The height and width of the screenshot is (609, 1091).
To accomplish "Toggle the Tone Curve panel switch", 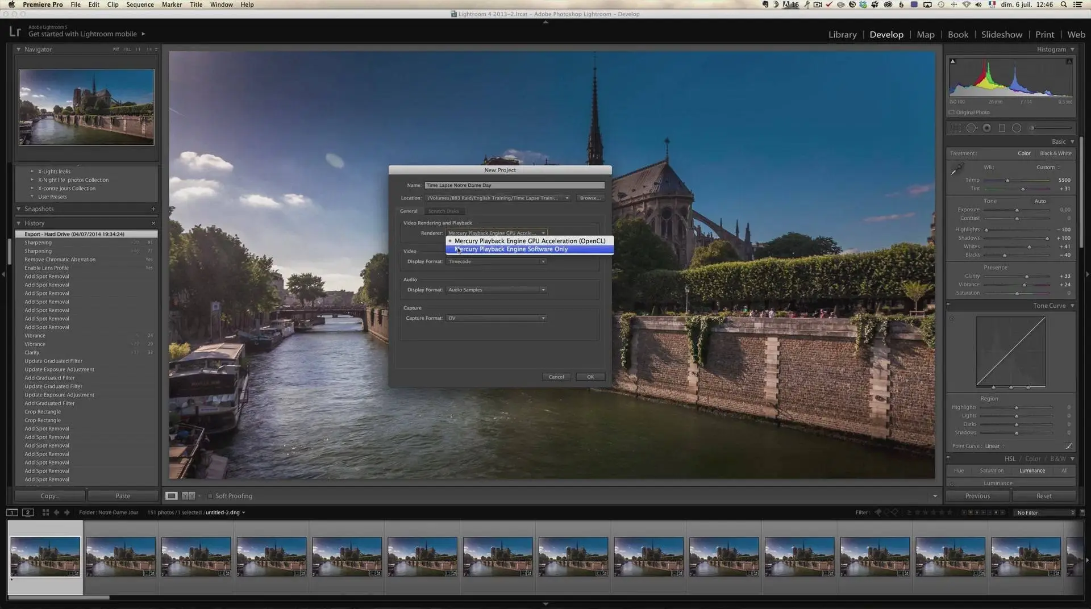I will pyautogui.click(x=948, y=305).
